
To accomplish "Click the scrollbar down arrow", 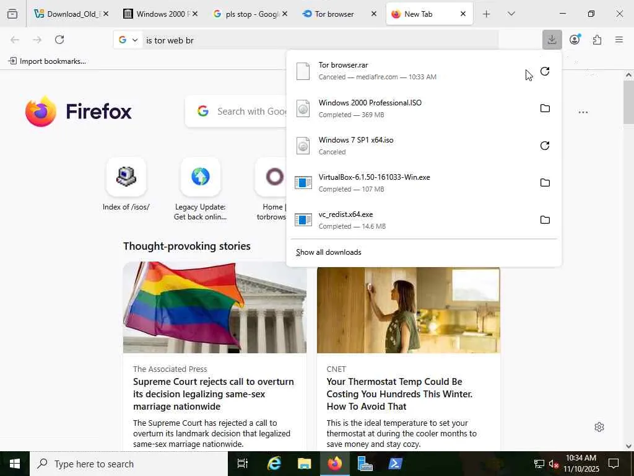I will pos(628,446).
